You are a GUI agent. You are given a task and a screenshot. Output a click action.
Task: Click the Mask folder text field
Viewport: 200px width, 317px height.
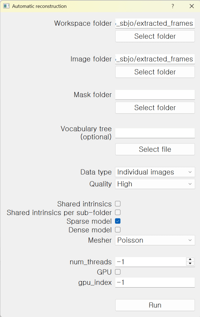click(155, 95)
